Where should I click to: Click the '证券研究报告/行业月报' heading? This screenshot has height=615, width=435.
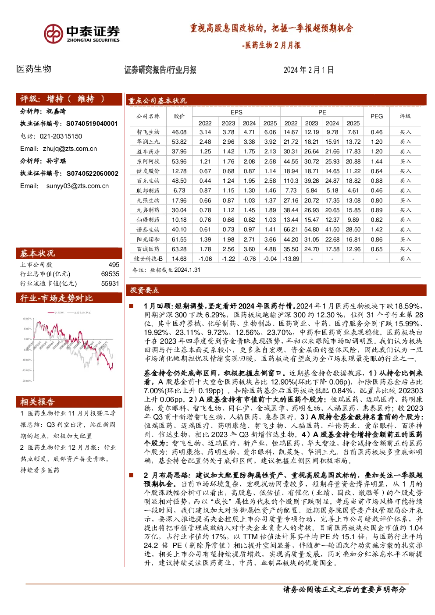coord(160,70)
